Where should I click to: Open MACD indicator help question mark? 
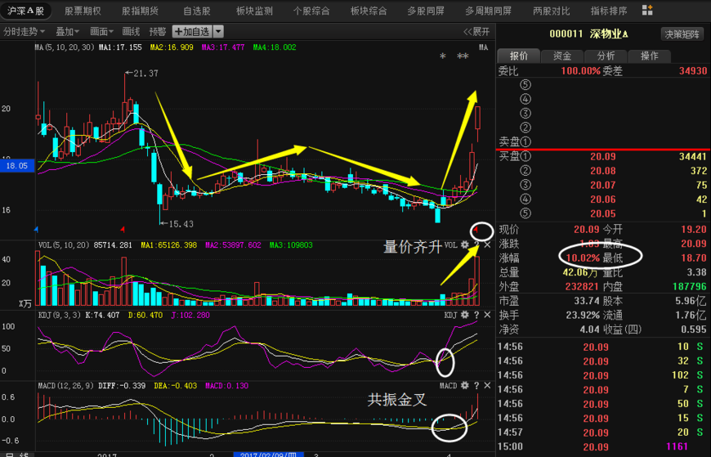(x=476, y=385)
